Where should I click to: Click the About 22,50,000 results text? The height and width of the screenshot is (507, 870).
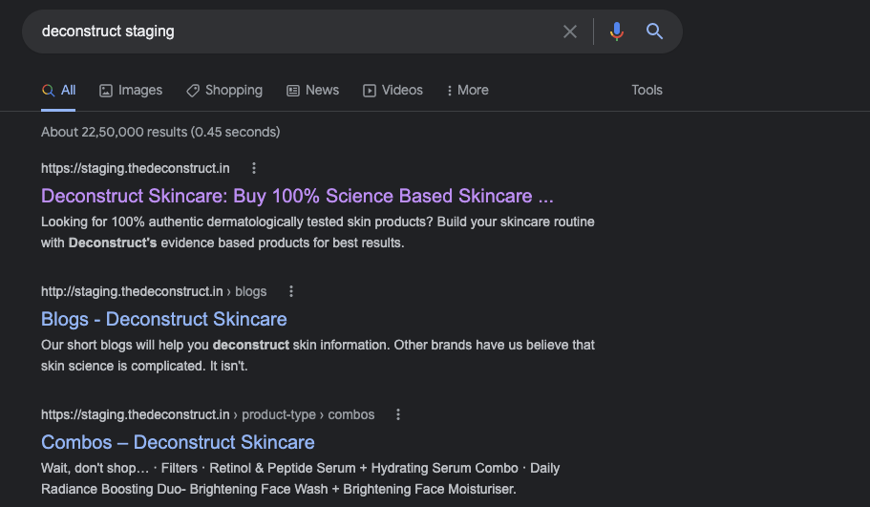pyautogui.click(x=160, y=132)
